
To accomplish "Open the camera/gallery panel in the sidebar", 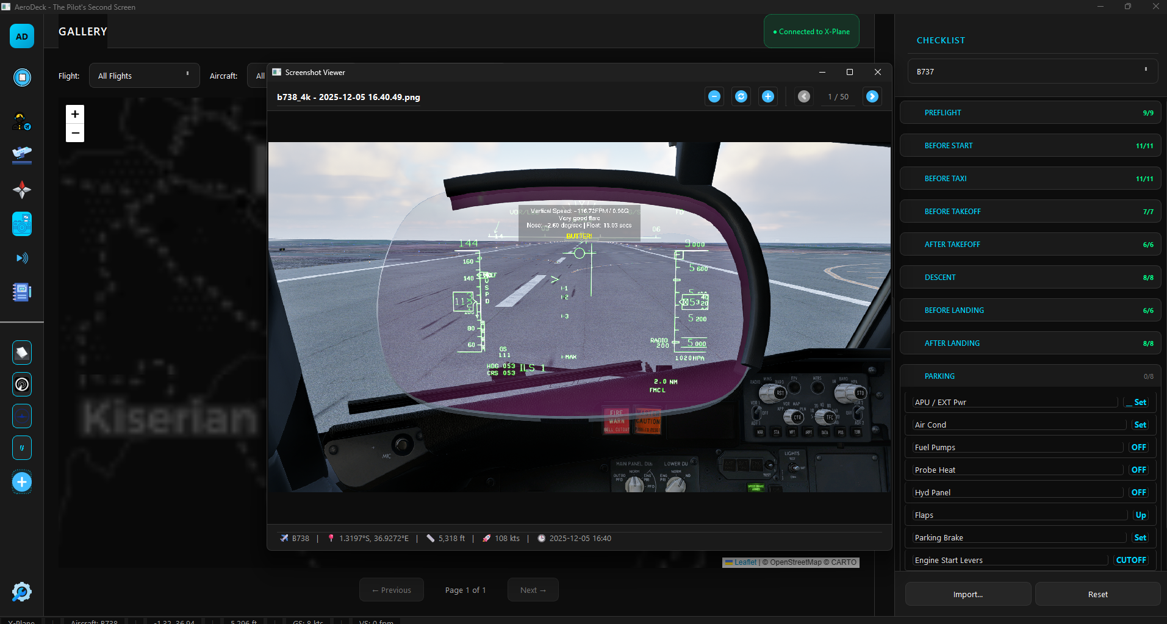I will tap(22, 224).
